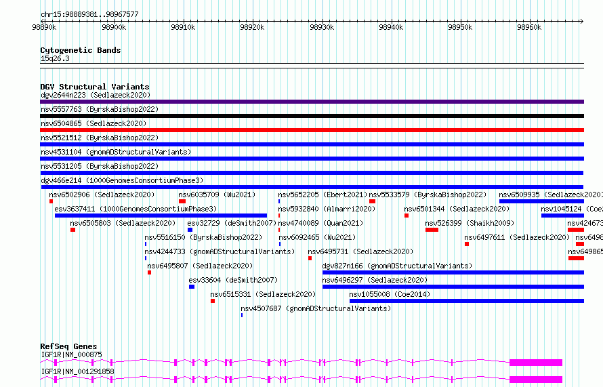Click the 98930k tick on the ruler

point(322,27)
